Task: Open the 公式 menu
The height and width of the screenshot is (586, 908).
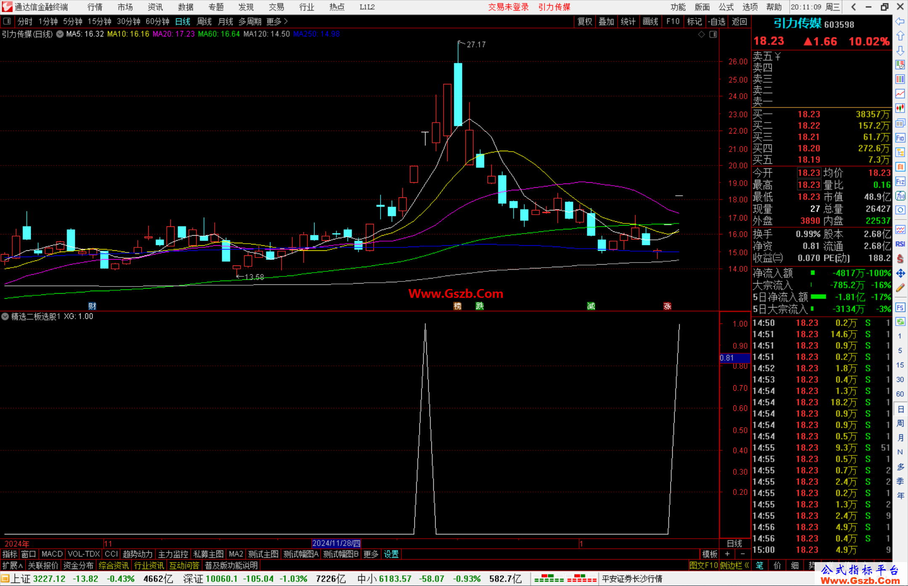Action: coord(726,7)
